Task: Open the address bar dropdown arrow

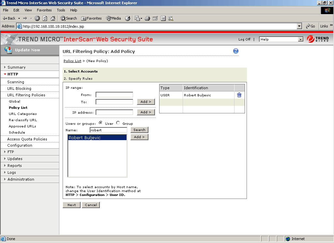Action: point(299,26)
